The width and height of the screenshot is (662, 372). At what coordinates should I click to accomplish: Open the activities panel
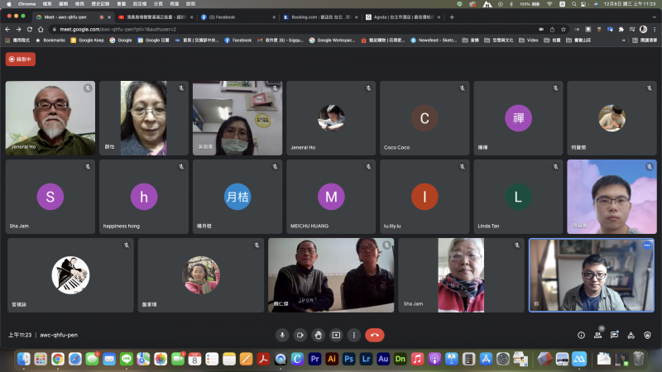(x=632, y=335)
